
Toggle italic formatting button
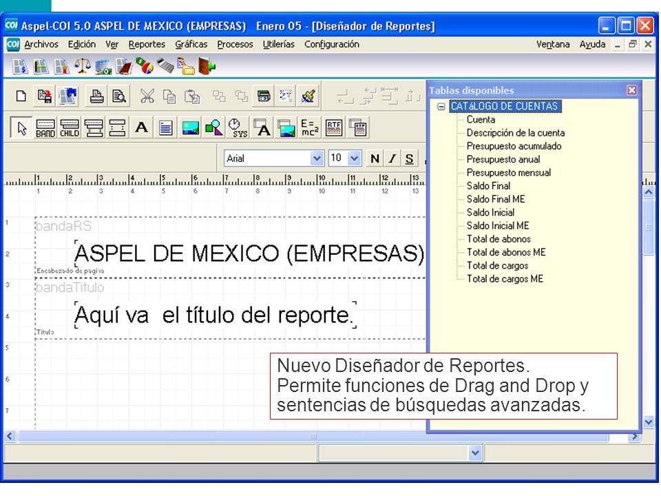point(392,158)
